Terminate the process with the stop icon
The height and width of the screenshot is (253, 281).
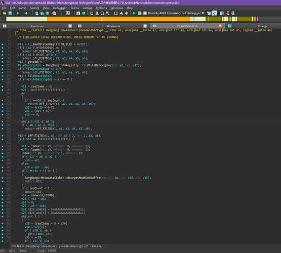coord(145,13)
